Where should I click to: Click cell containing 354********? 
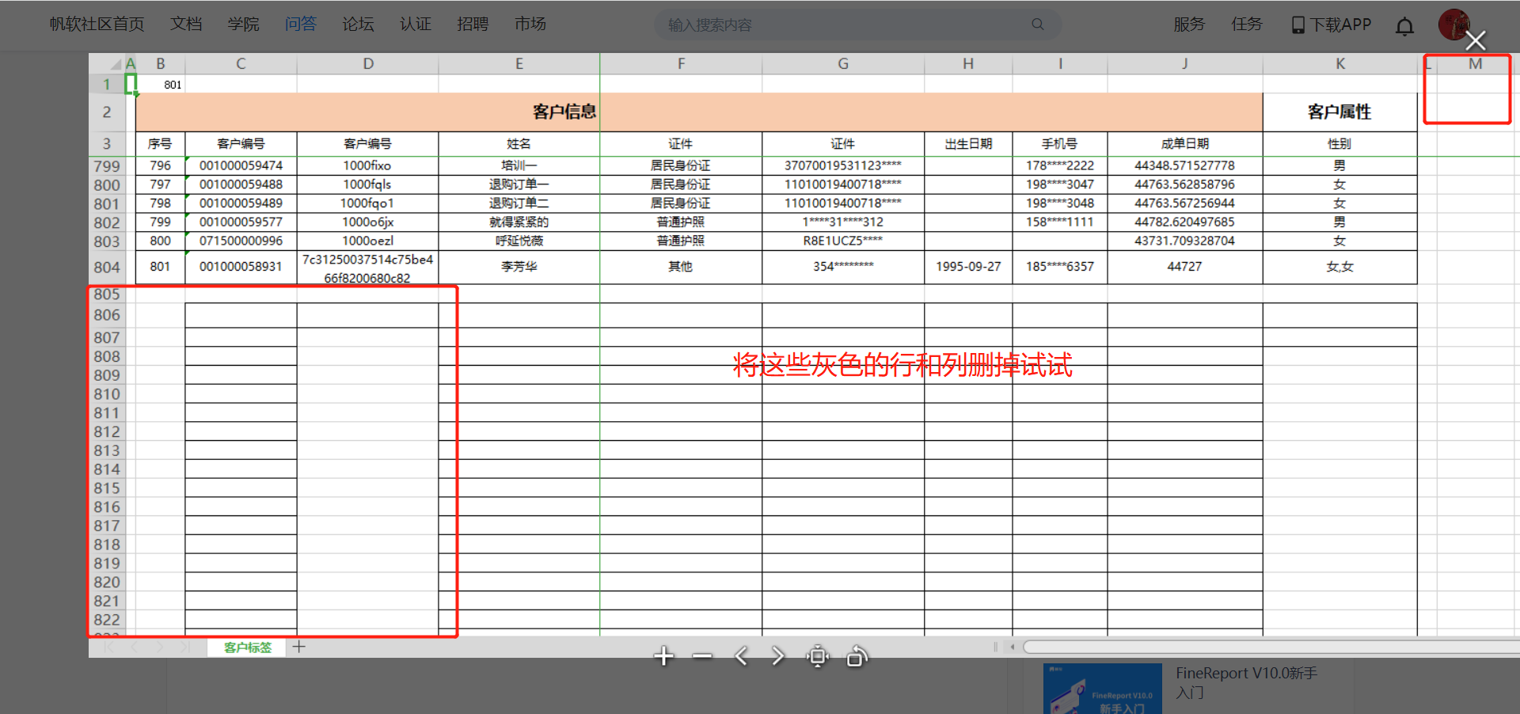[x=842, y=267]
